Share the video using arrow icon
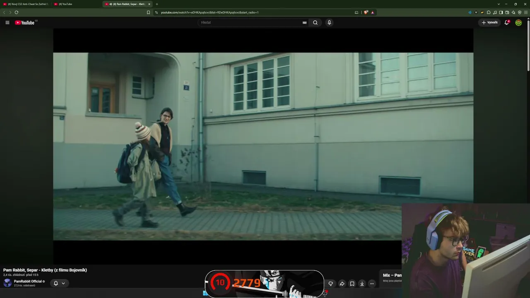The height and width of the screenshot is (298, 530). point(342,284)
